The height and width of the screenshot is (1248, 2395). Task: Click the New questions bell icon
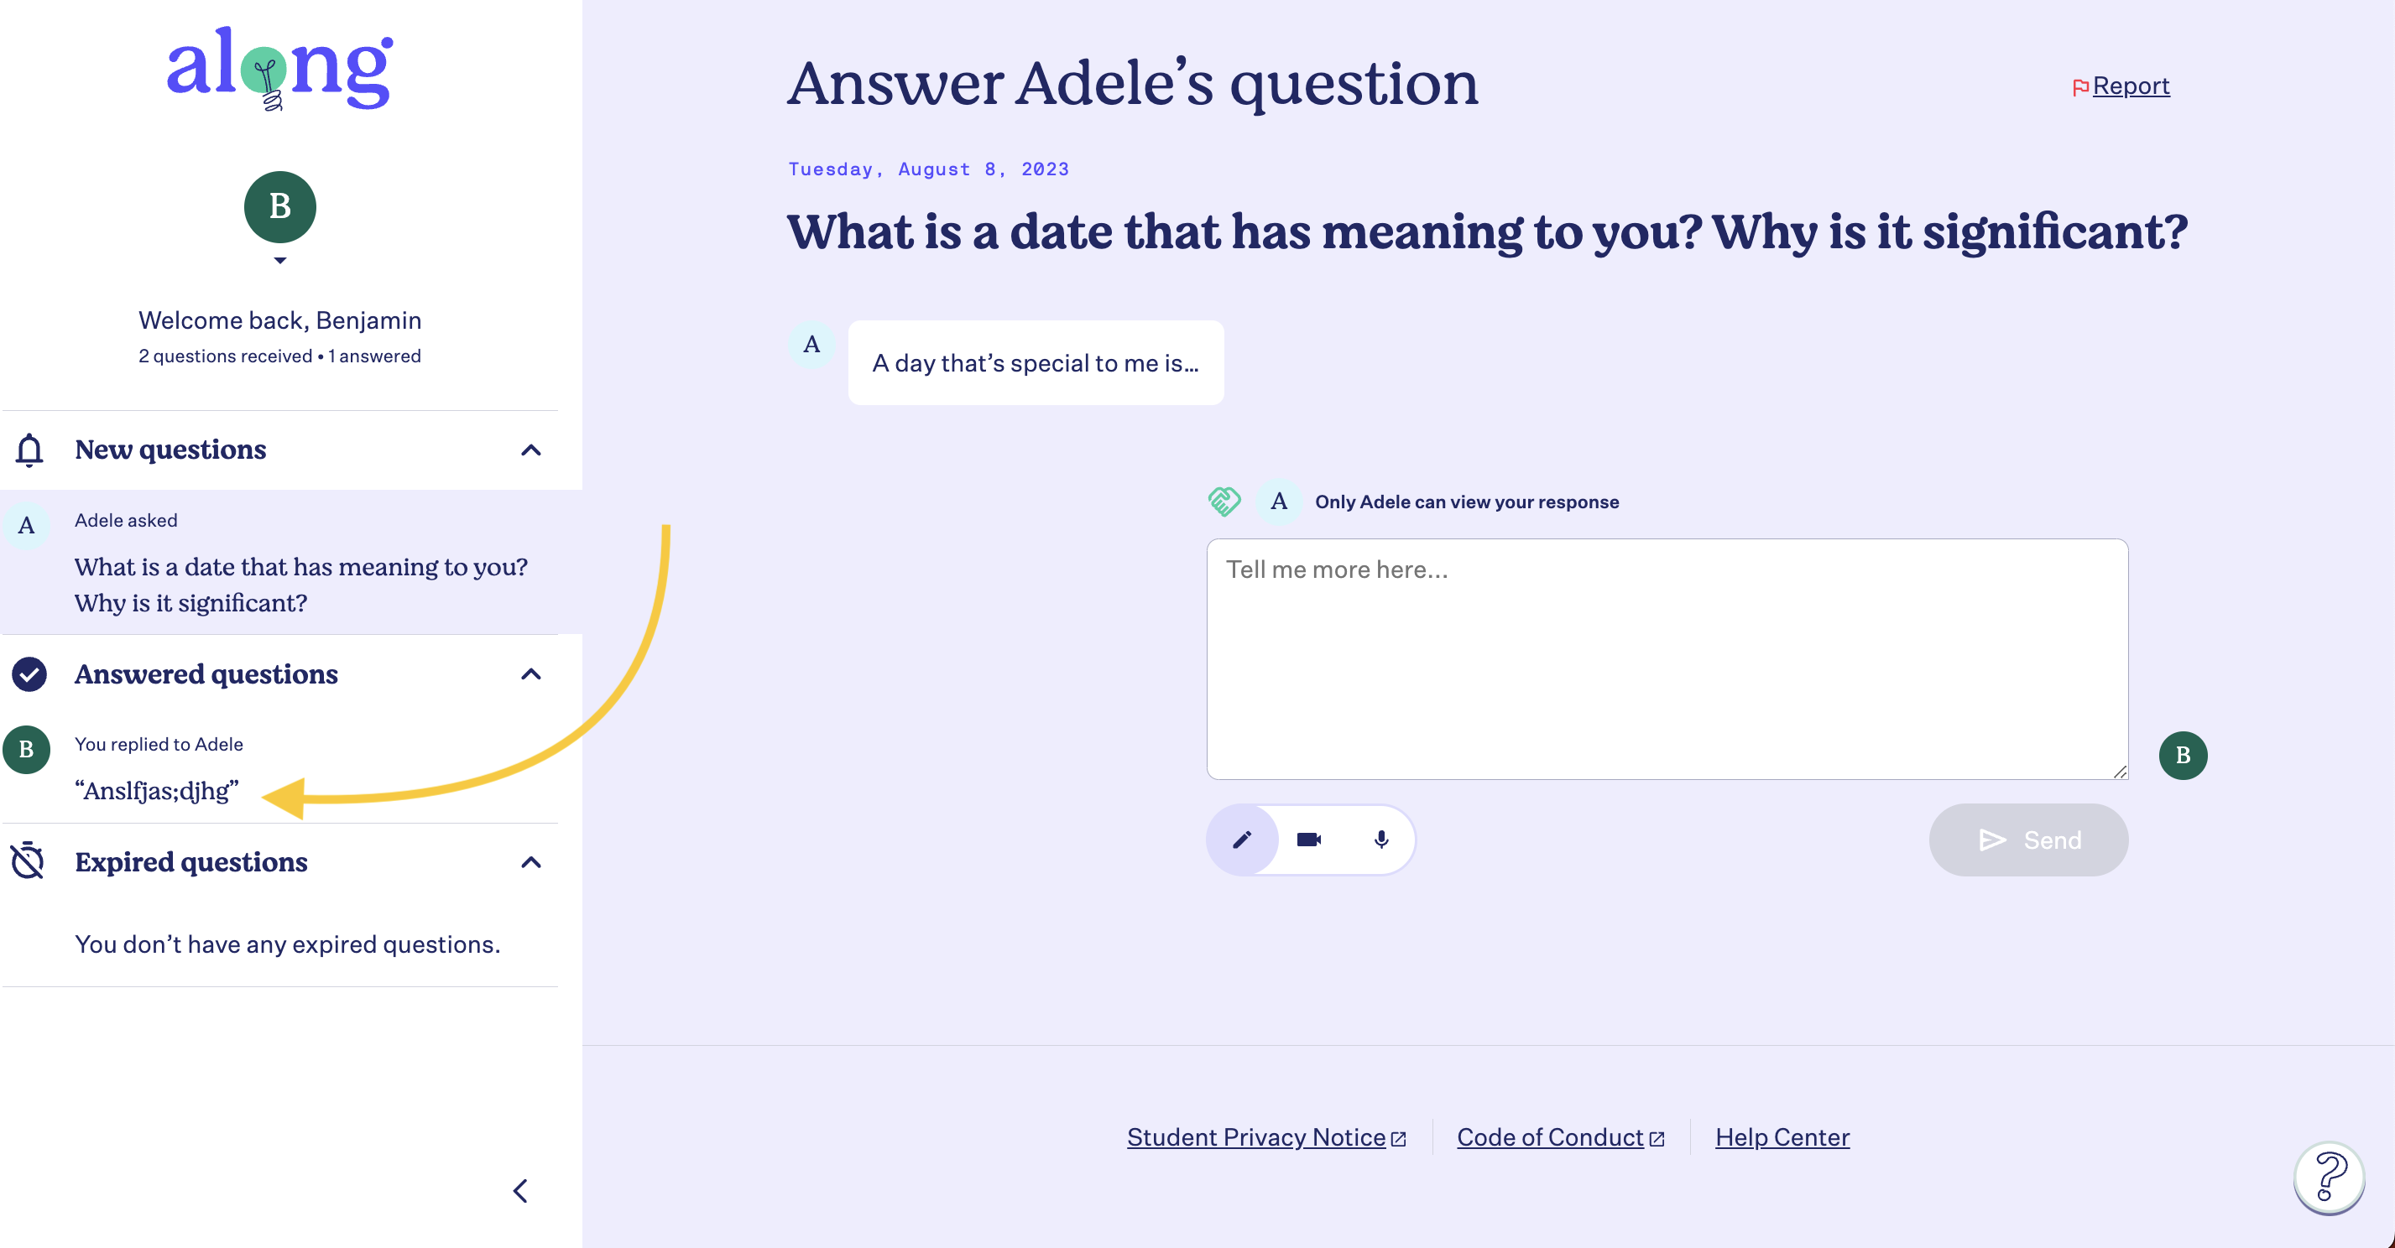tap(29, 450)
